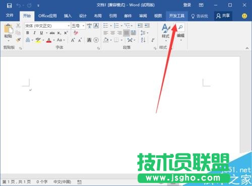Open the 布局 ribbon tab

[98, 16]
